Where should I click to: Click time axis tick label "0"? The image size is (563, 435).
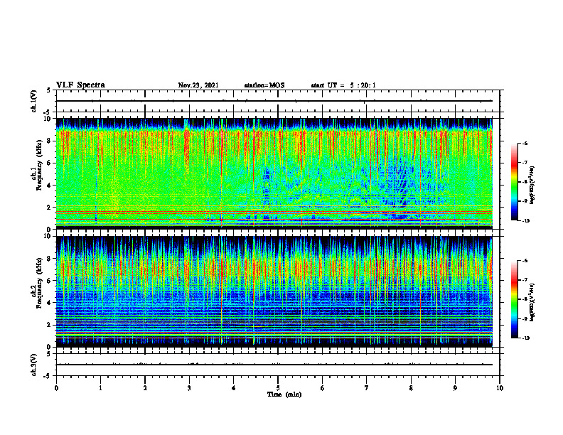coord(56,388)
